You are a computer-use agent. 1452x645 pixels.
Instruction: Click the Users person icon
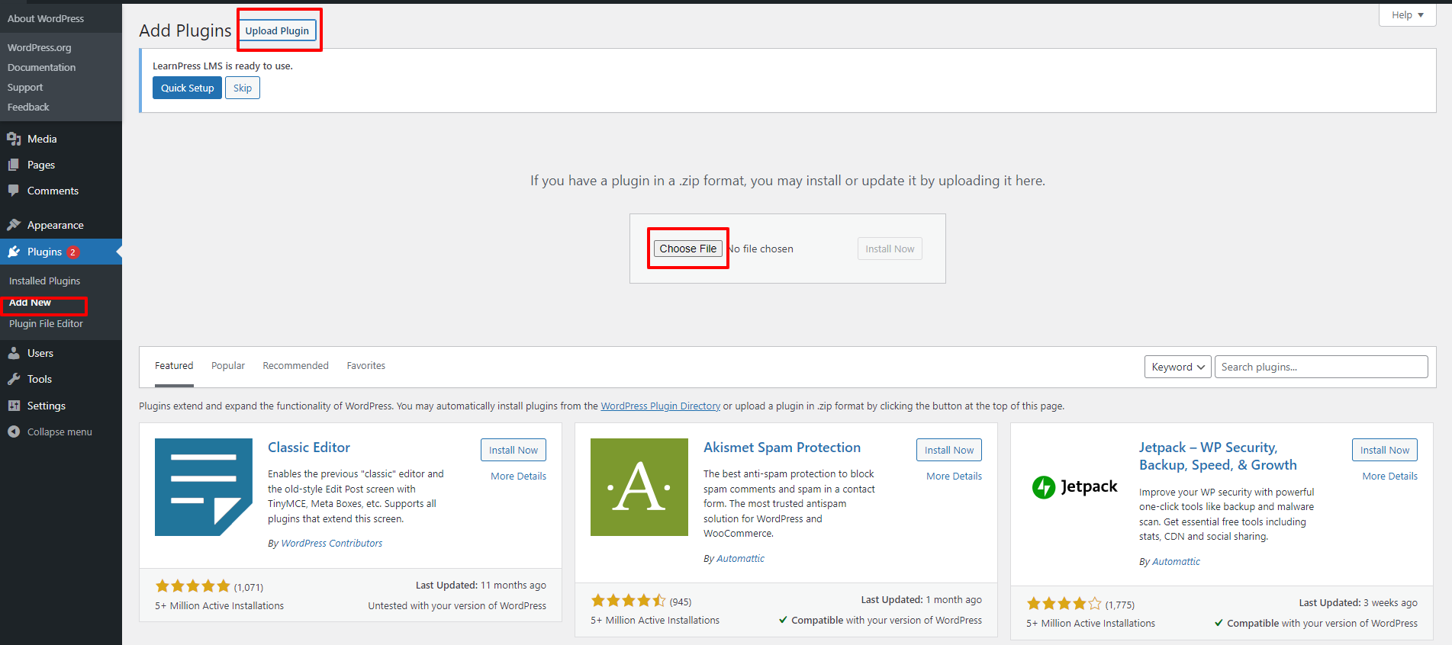click(14, 353)
